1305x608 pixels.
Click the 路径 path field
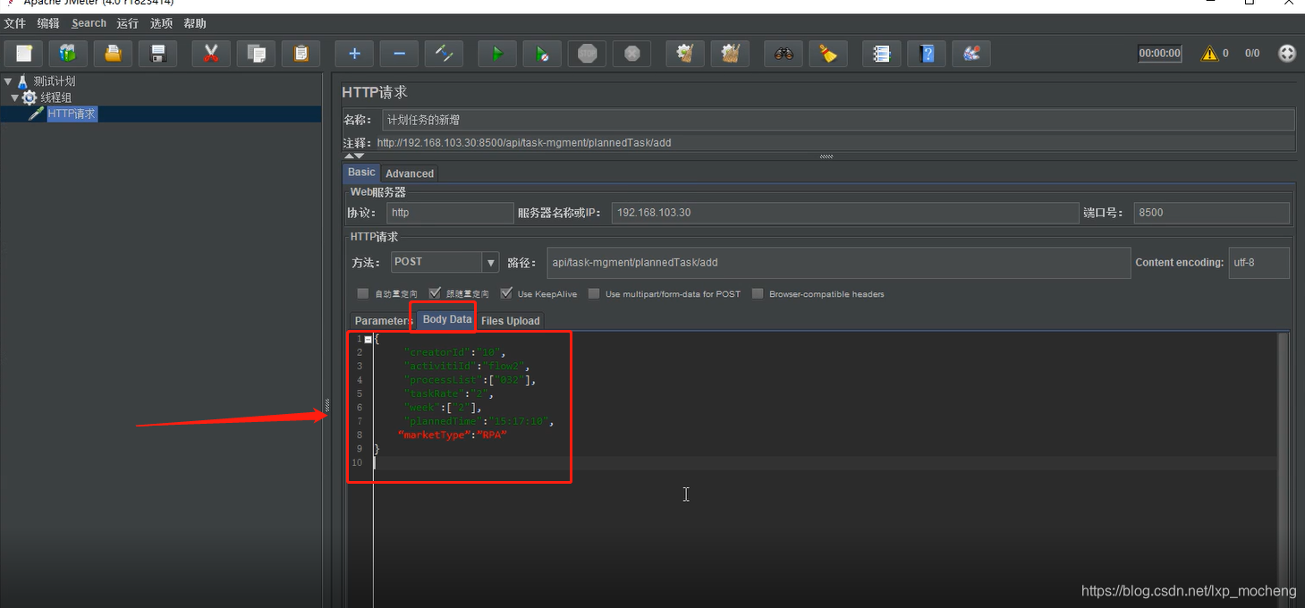pyautogui.click(x=839, y=263)
